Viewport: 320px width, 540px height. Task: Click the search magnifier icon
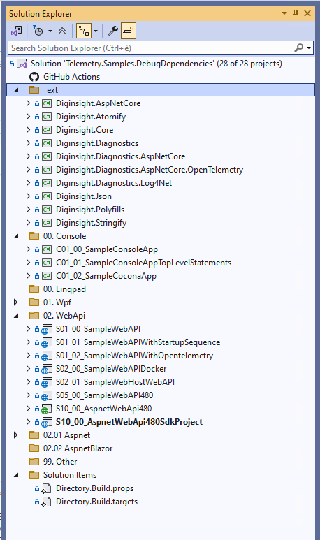coord(298,48)
